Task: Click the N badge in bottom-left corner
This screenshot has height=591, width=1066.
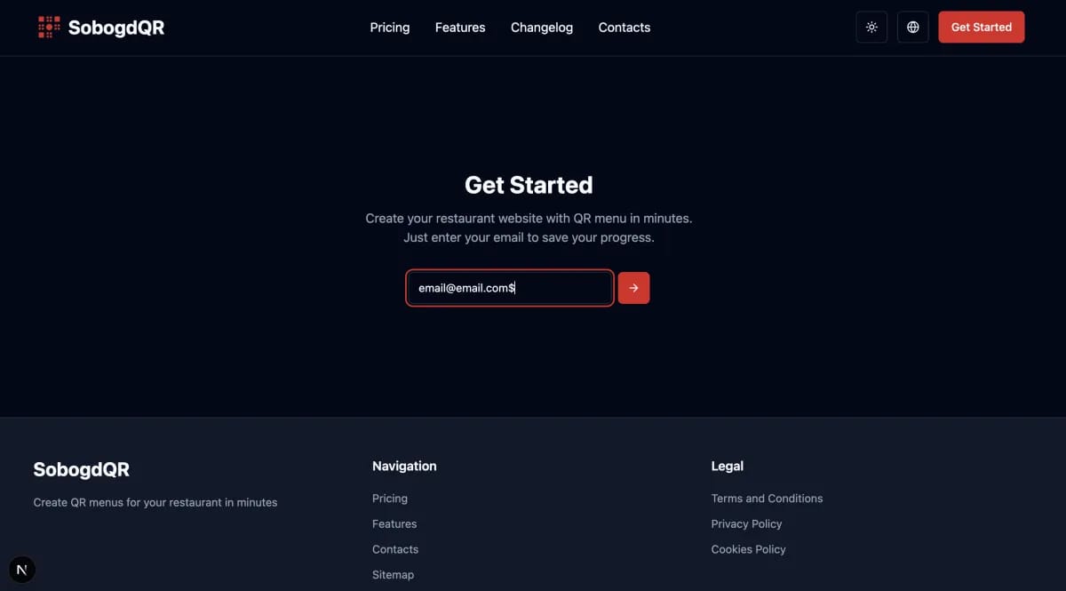Action: click(x=21, y=570)
